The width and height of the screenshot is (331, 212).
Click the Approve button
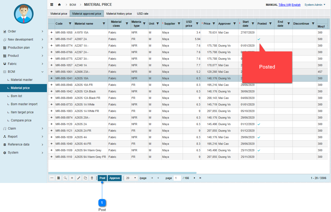click(x=115, y=178)
